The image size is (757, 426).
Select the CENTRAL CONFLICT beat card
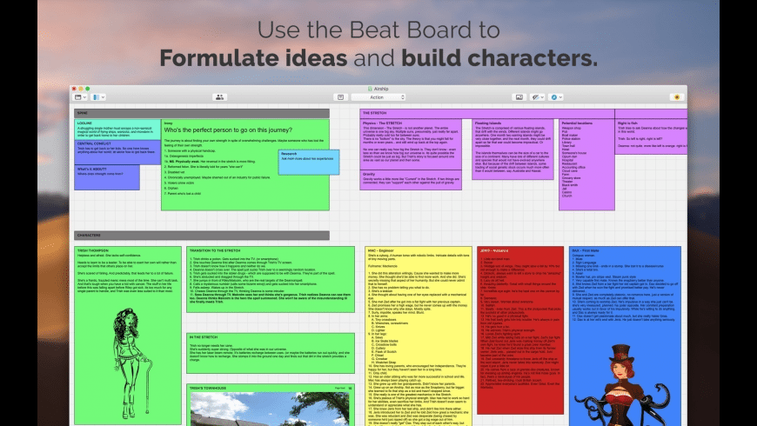[117, 152]
